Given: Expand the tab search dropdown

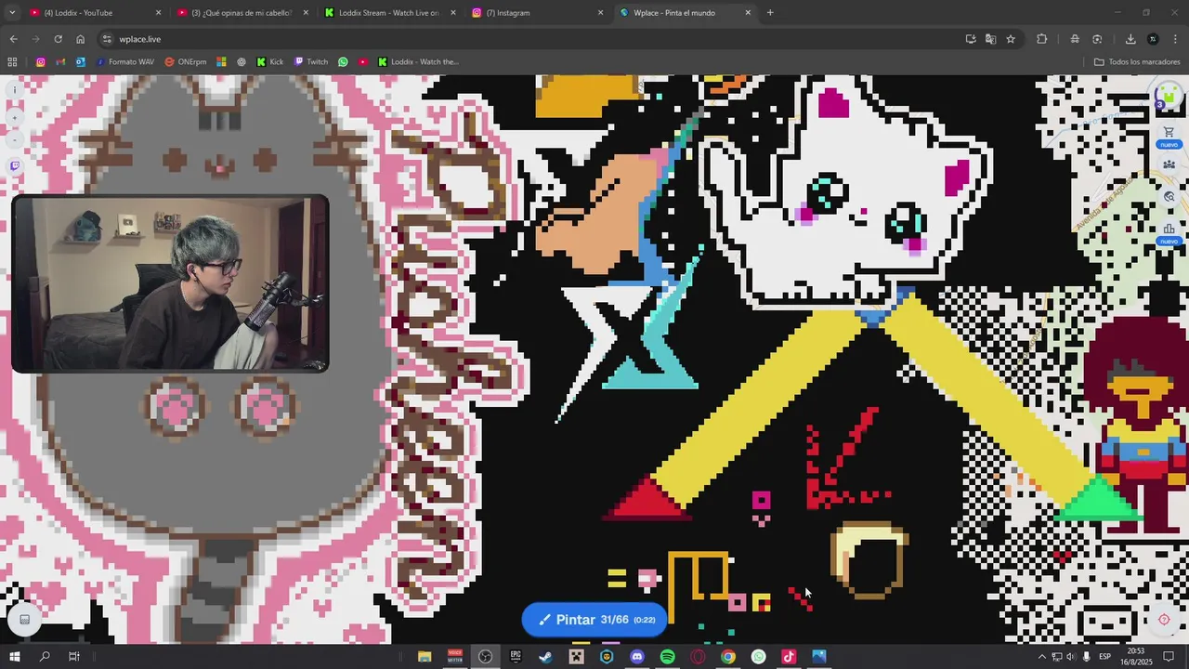Looking at the screenshot, I should 12,13.
